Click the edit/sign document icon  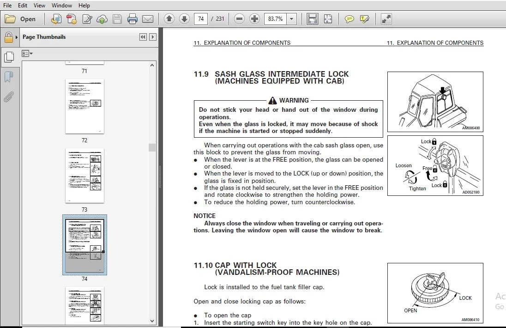(x=87, y=19)
